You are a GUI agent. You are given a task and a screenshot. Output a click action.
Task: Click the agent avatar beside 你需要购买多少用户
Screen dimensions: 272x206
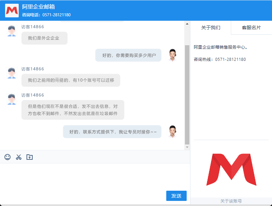coord(172,55)
